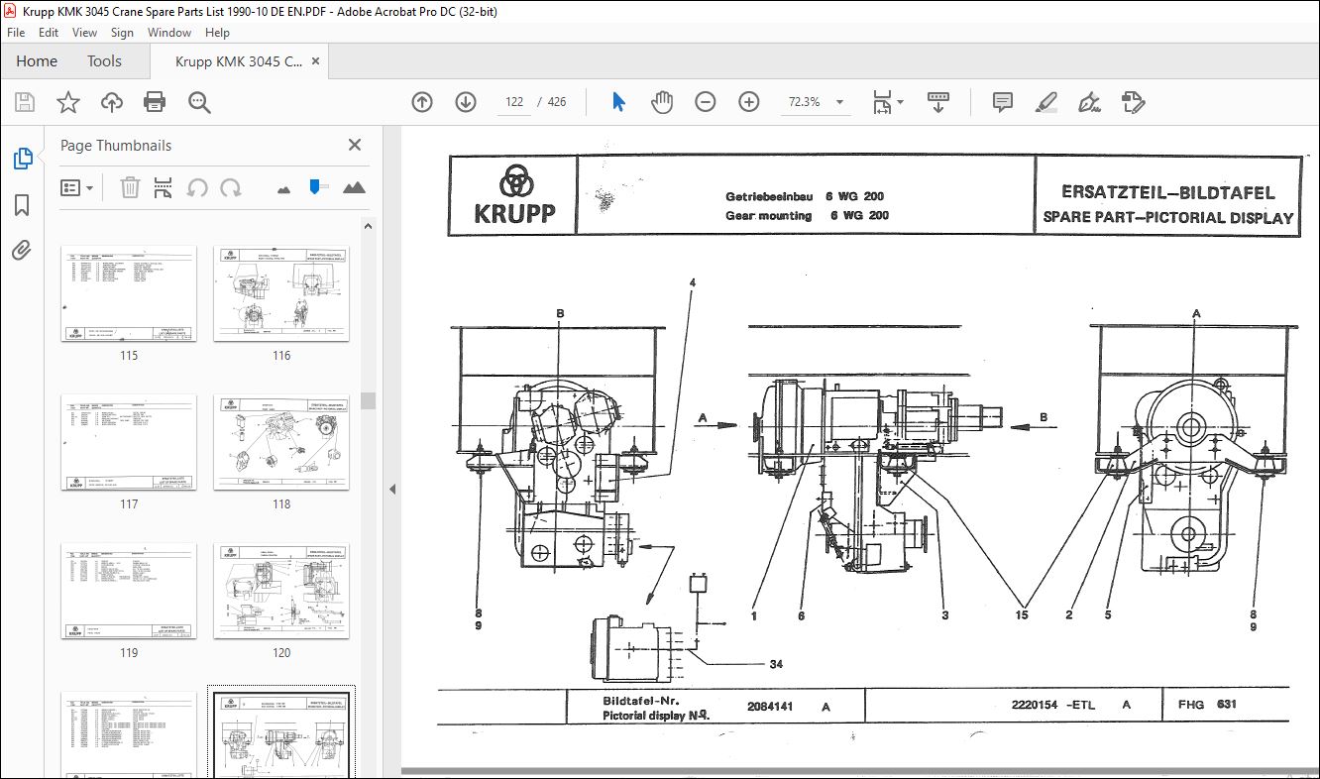The width and height of the screenshot is (1320, 779).
Task: Select page 117 thumbnail
Action: coord(129,443)
